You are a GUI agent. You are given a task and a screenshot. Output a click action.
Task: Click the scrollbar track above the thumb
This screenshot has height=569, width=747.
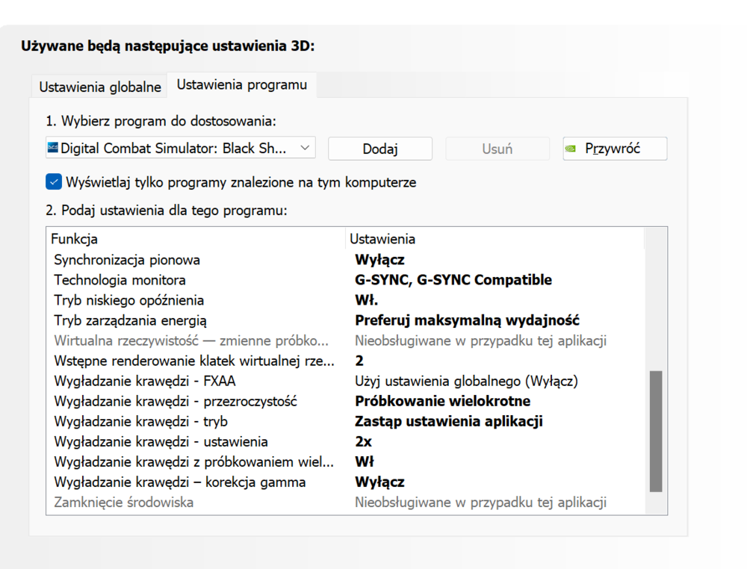(x=656, y=299)
